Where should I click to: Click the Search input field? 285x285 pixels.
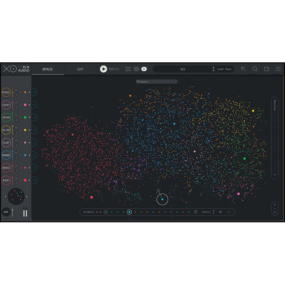(x=157, y=82)
